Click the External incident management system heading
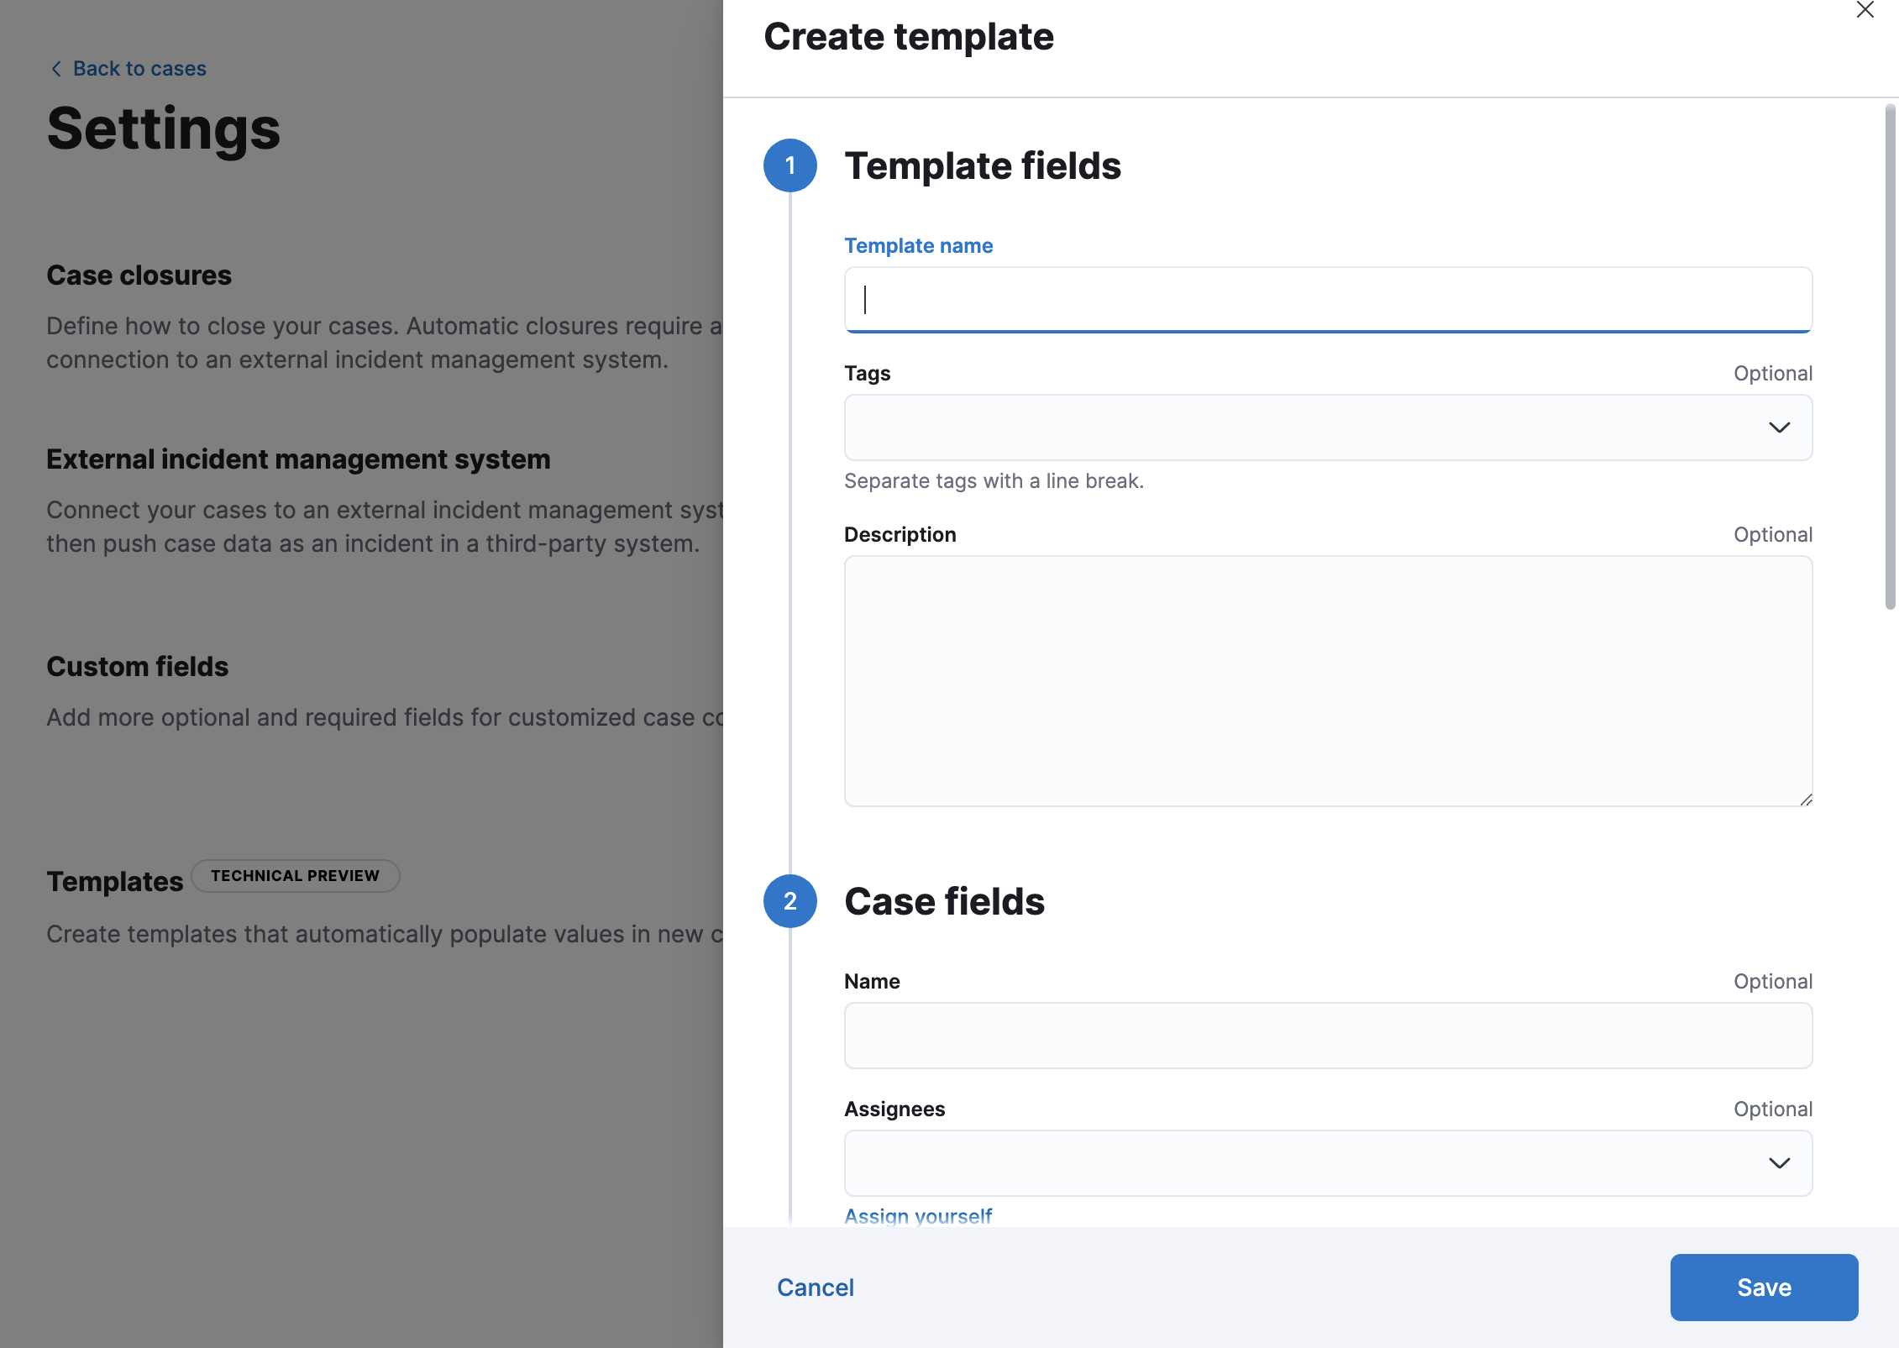The width and height of the screenshot is (1899, 1348). click(298, 459)
